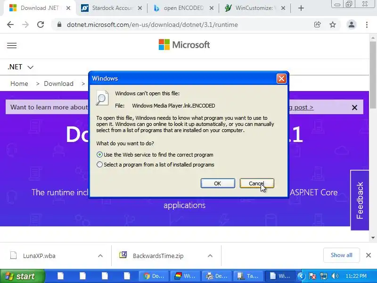
Task: Close the open ENCODED Bing tab
Action: tap(211, 8)
